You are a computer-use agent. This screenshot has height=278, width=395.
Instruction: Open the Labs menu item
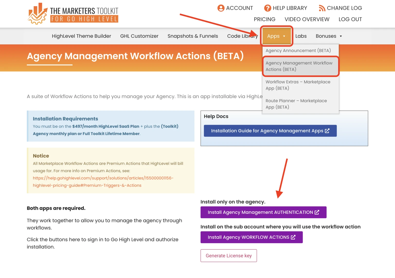click(x=301, y=36)
